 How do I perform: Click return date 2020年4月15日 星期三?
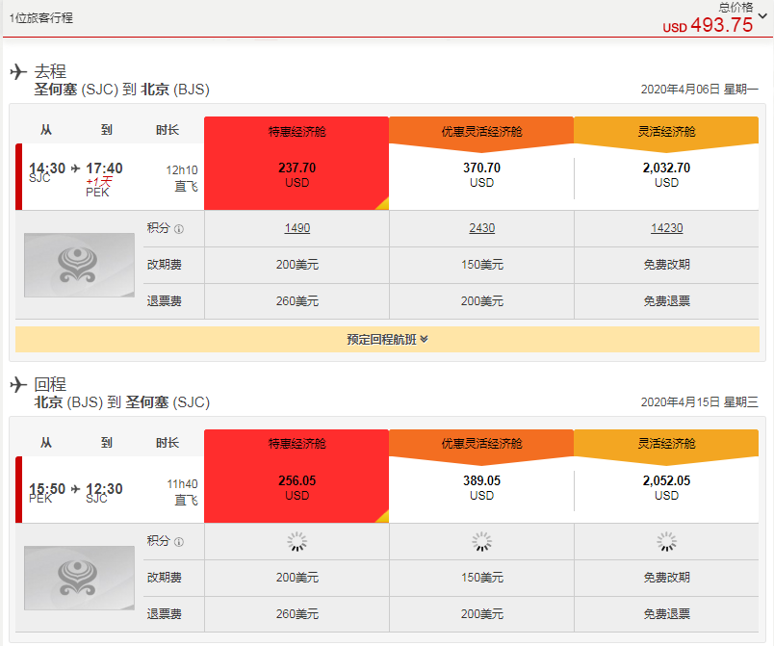point(700,402)
